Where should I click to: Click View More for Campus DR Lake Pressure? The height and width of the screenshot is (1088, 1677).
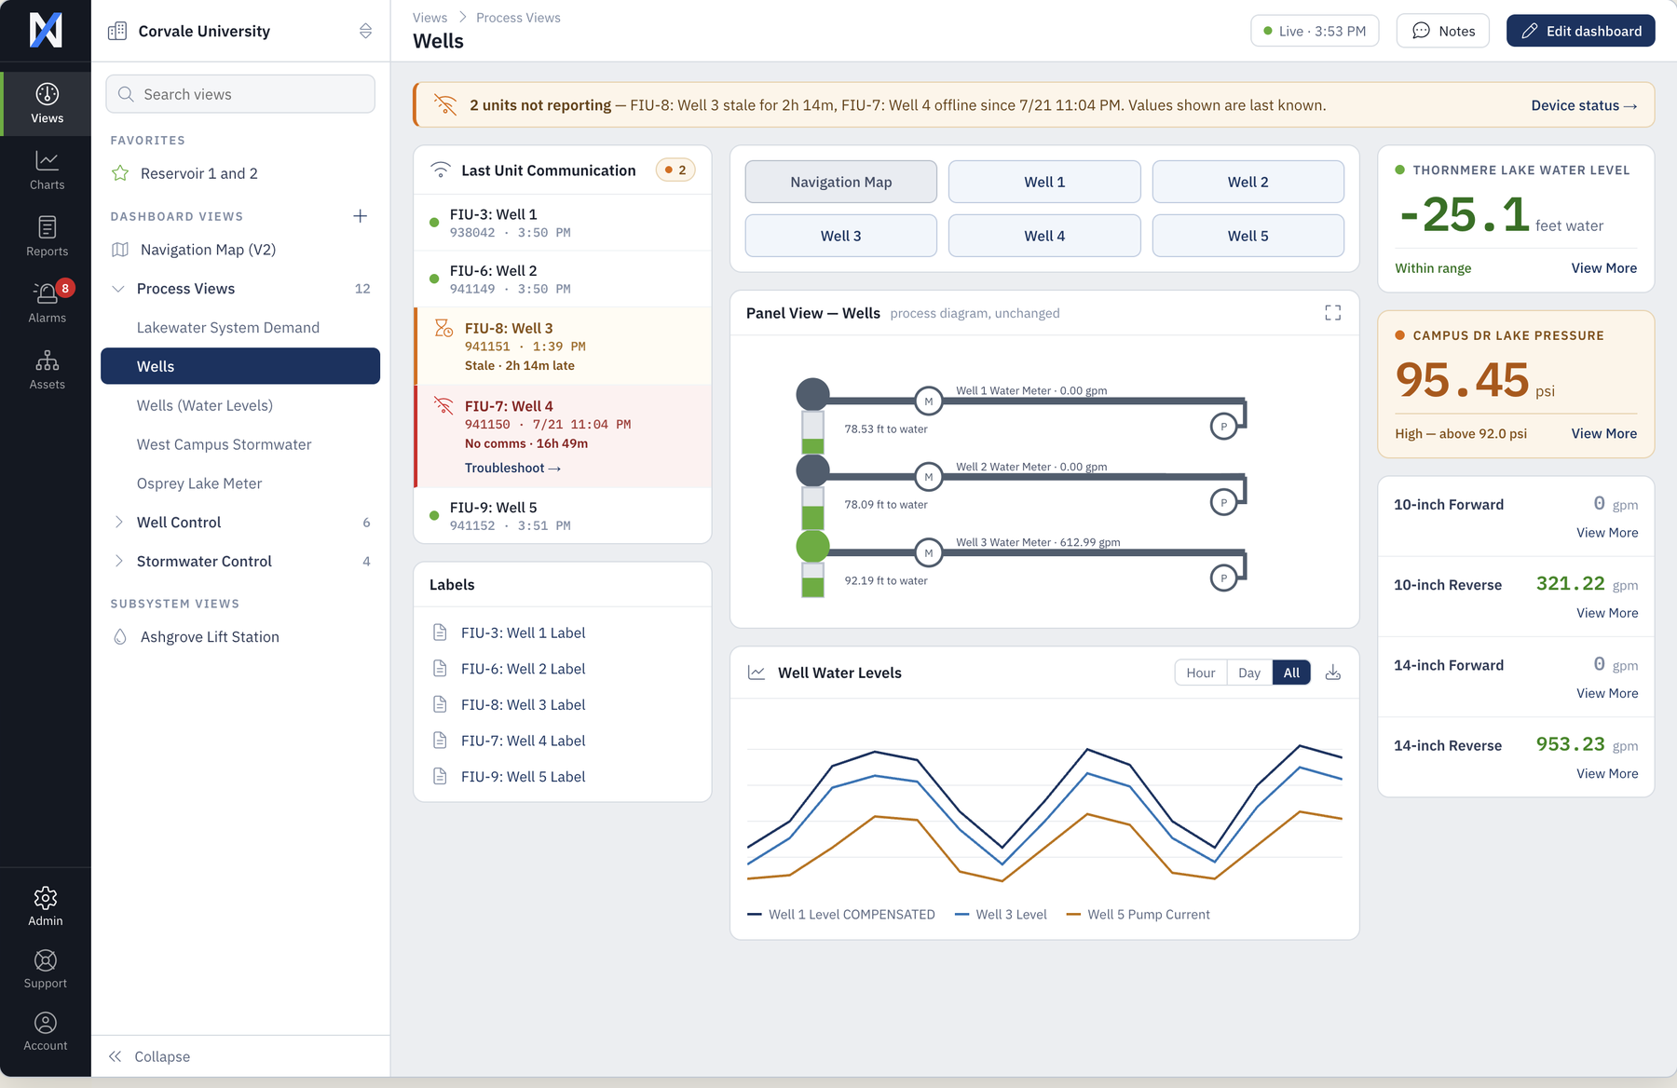[1603, 433]
